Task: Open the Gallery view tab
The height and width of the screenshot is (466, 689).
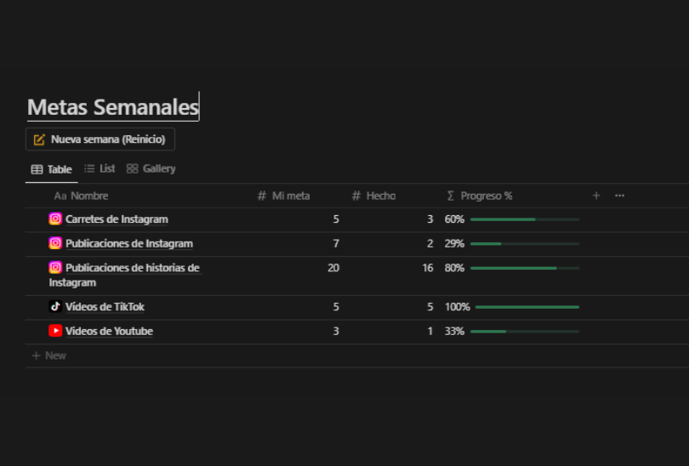Action: 151,169
